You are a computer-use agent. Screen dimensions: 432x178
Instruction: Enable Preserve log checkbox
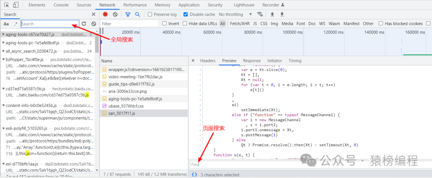pyautogui.click(x=150, y=14)
